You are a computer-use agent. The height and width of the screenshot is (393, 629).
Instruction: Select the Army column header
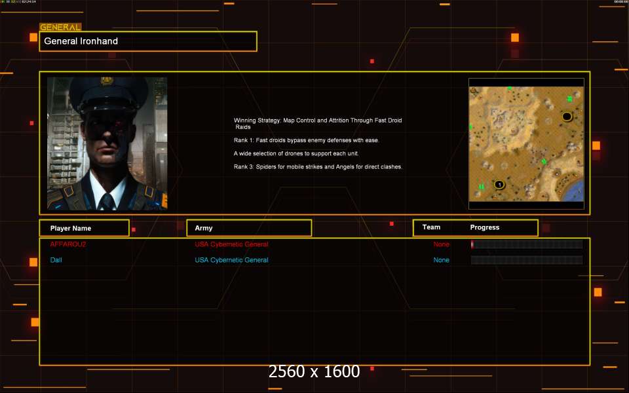(249, 228)
